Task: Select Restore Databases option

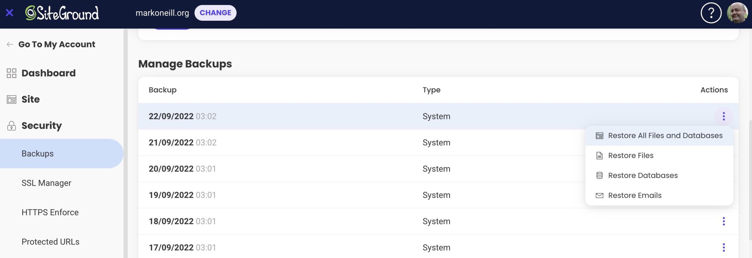Action: tap(643, 176)
